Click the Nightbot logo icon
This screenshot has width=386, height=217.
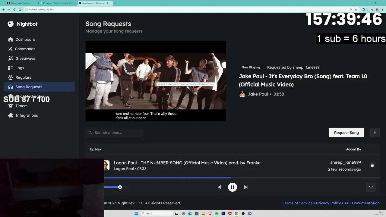pyautogui.click(x=11, y=24)
